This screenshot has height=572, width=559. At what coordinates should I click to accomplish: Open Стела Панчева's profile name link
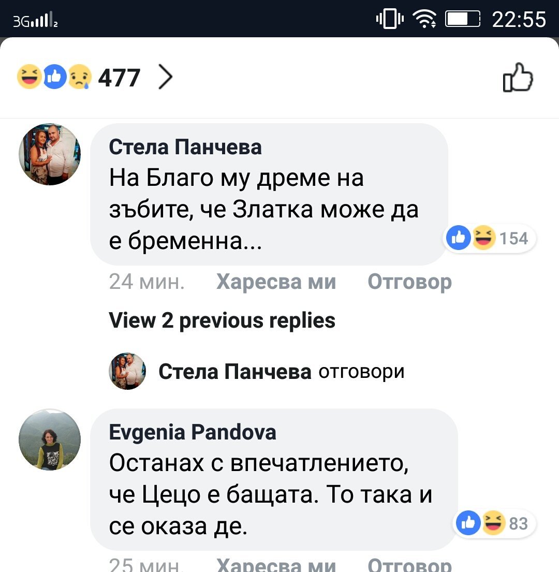tap(185, 148)
